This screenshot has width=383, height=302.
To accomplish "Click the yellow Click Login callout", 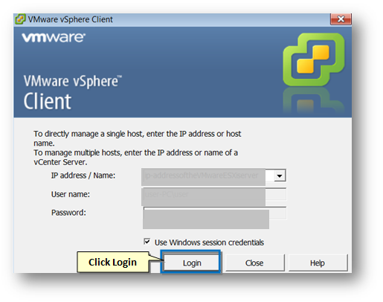I will click(x=113, y=262).
